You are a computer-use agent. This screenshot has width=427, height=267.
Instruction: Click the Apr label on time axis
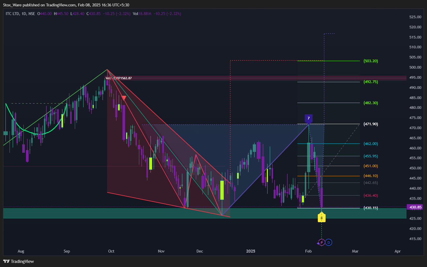point(398,251)
